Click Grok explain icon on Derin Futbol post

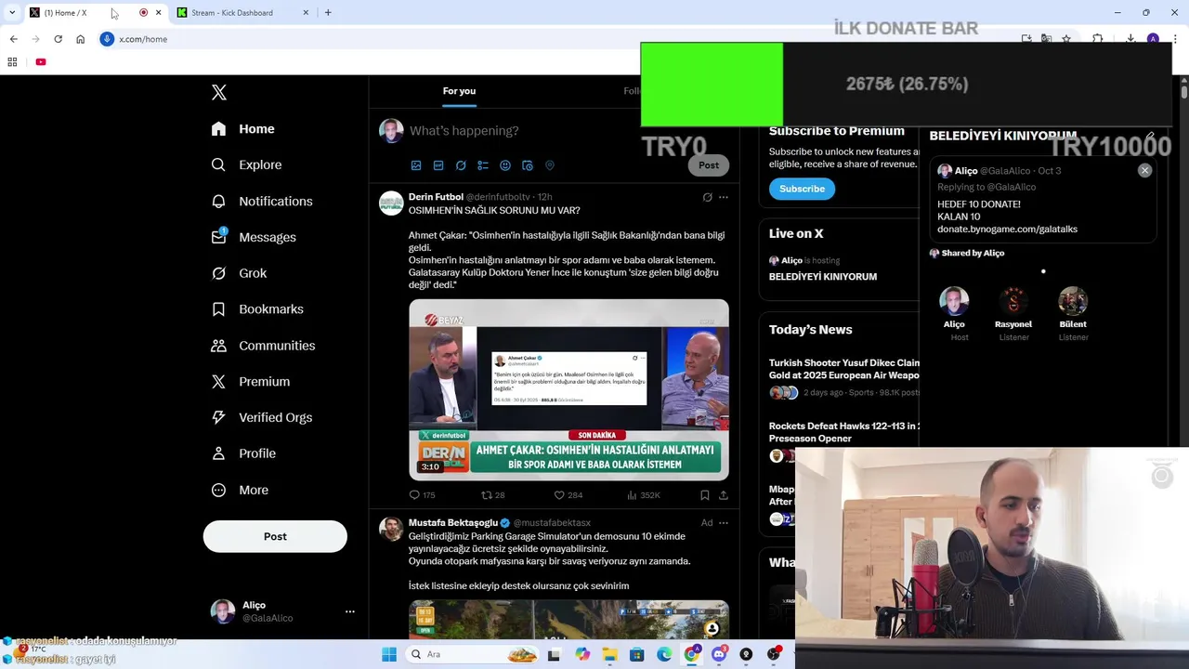tap(707, 197)
